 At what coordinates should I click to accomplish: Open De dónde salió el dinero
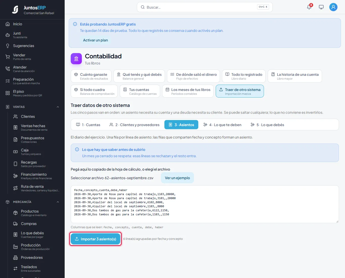(193, 76)
